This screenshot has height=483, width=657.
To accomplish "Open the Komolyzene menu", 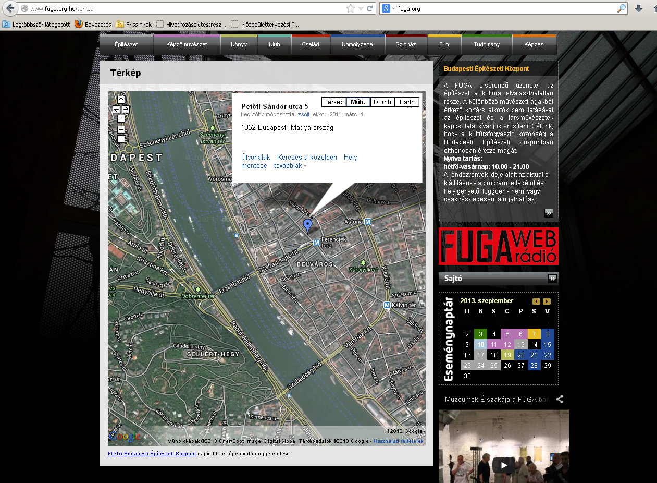I will tap(357, 44).
